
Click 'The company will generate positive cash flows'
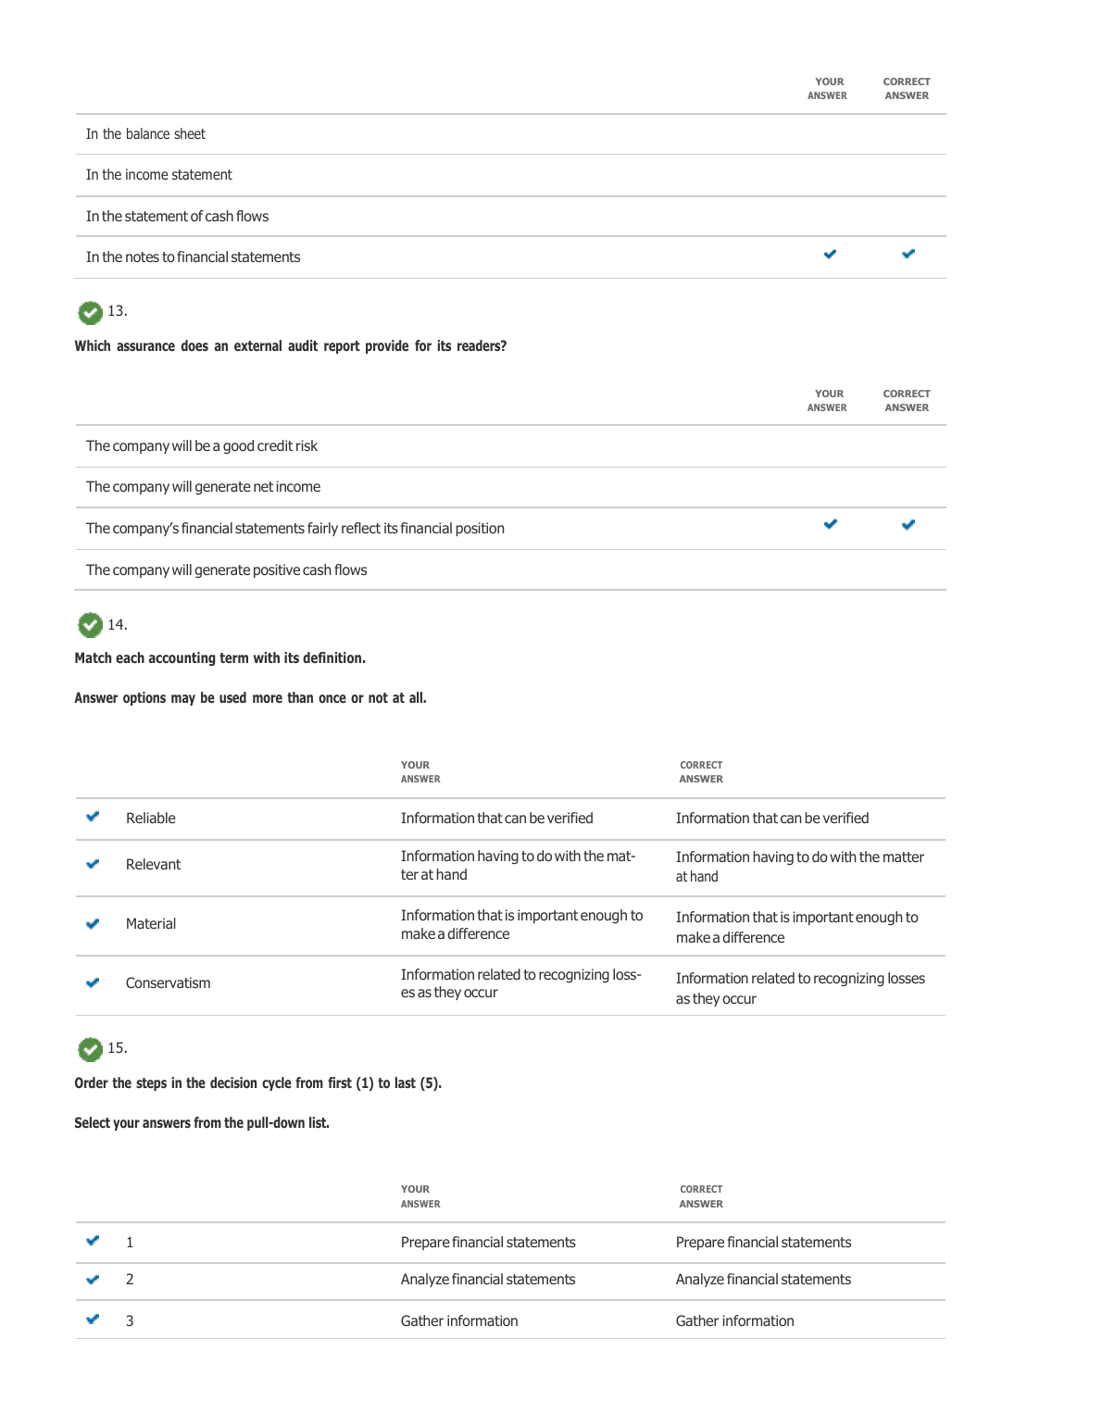[227, 570]
